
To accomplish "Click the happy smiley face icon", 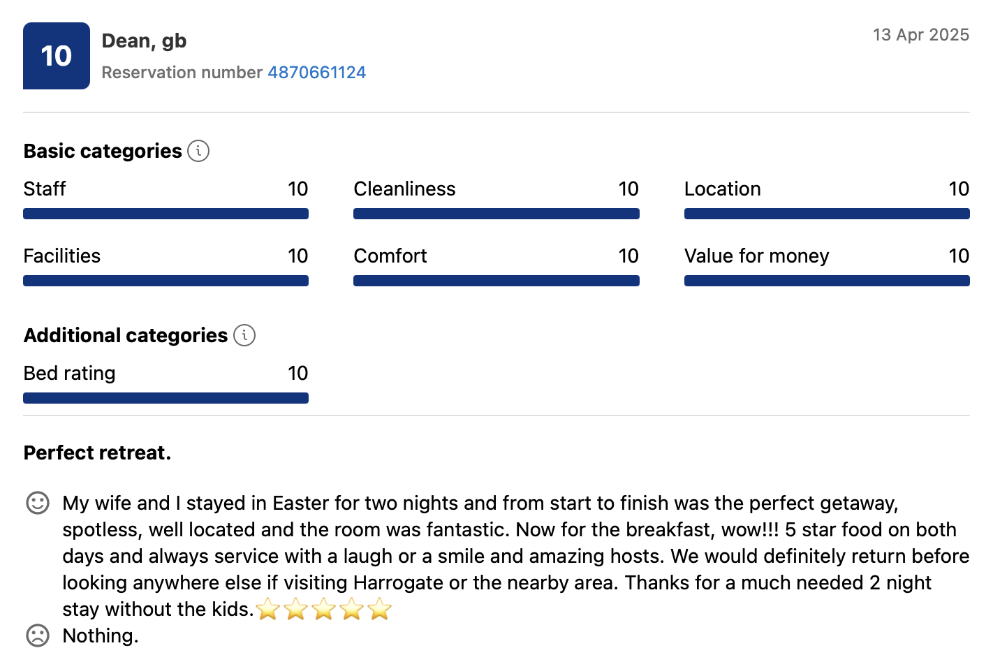I will click(x=38, y=503).
